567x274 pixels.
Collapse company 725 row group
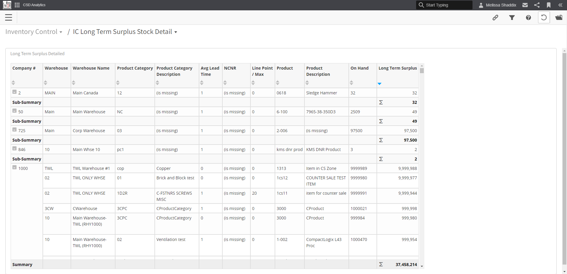[14, 130]
